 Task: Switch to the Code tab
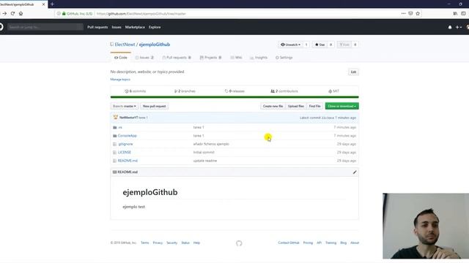click(x=121, y=58)
